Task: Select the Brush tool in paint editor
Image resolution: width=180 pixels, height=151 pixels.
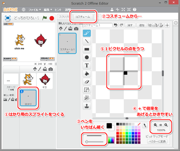Action: [x=87, y=33]
